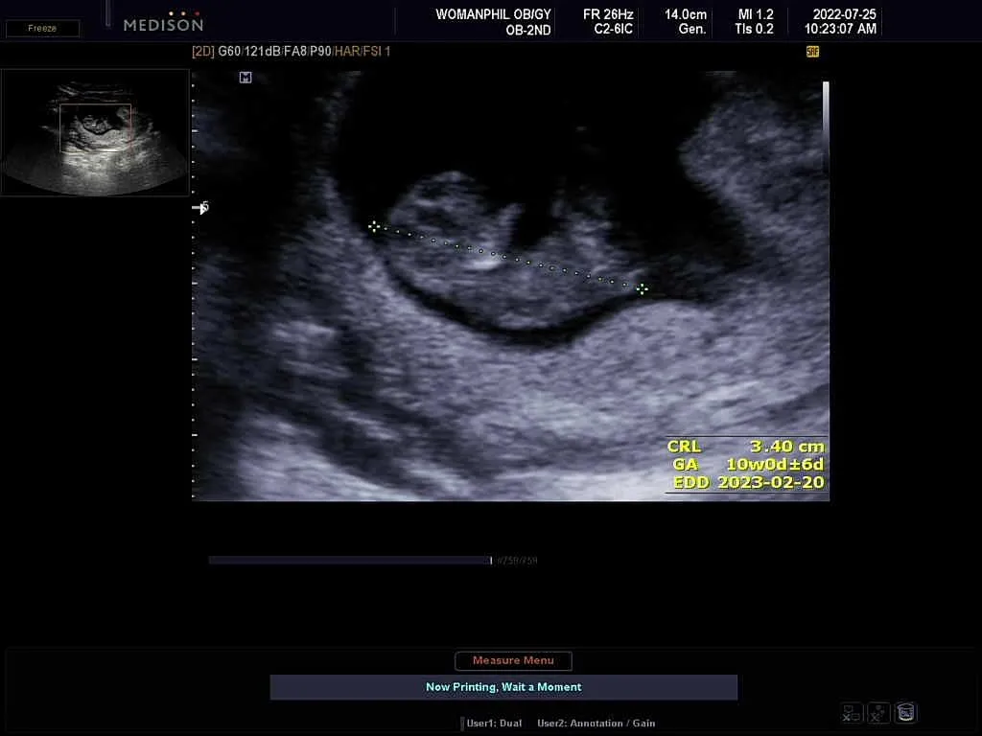Click the G60 gain value
Viewport: 982px width, 736px height.
pyautogui.click(x=228, y=52)
